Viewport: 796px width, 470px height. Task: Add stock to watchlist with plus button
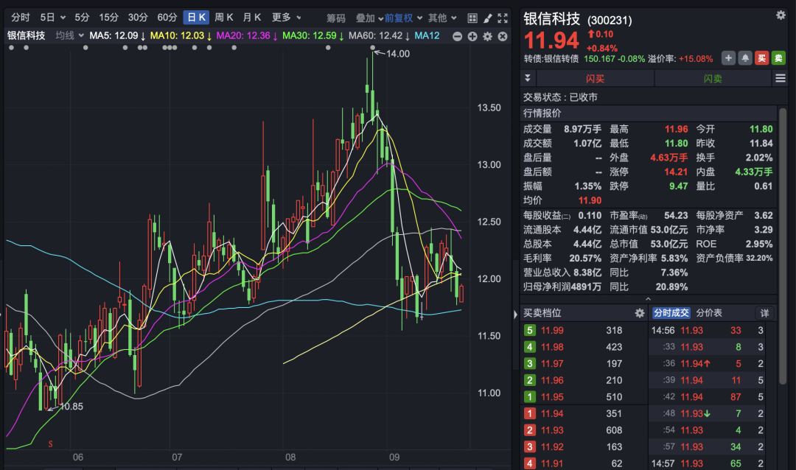click(728, 58)
